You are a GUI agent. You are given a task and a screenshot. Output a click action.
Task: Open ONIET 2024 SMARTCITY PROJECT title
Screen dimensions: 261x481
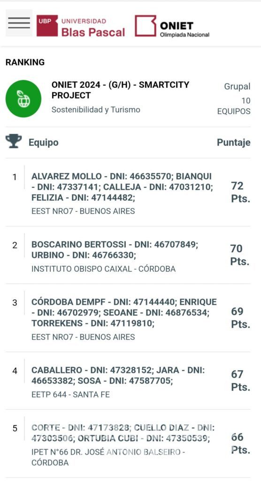(x=120, y=90)
